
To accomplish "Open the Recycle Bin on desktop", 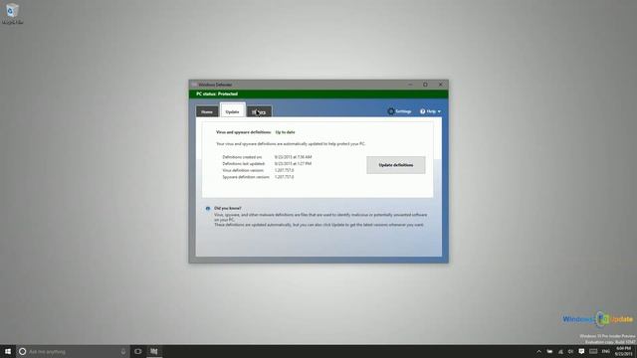I will pyautogui.click(x=12, y=13).
